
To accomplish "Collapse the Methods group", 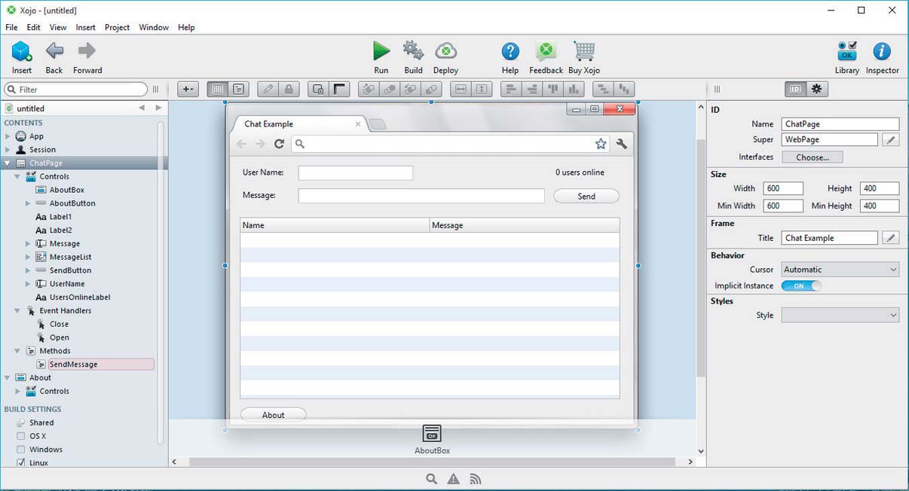I will click(x=17, y=351).
